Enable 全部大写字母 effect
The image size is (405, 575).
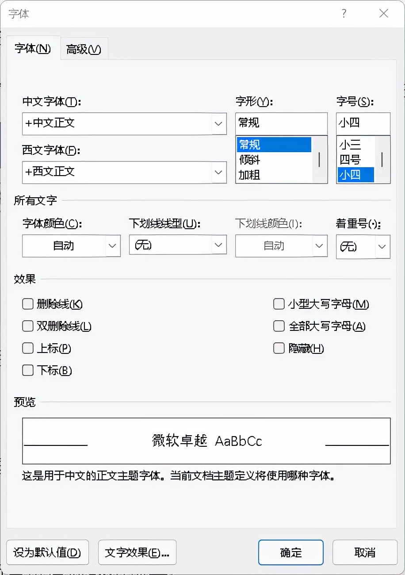point(279,326)
